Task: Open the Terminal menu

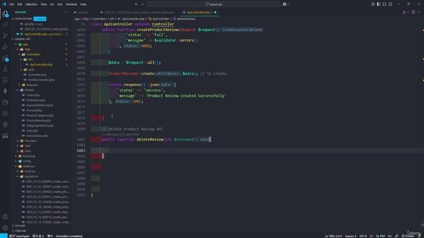Action: pyautogui.click(x=72, y=5)
